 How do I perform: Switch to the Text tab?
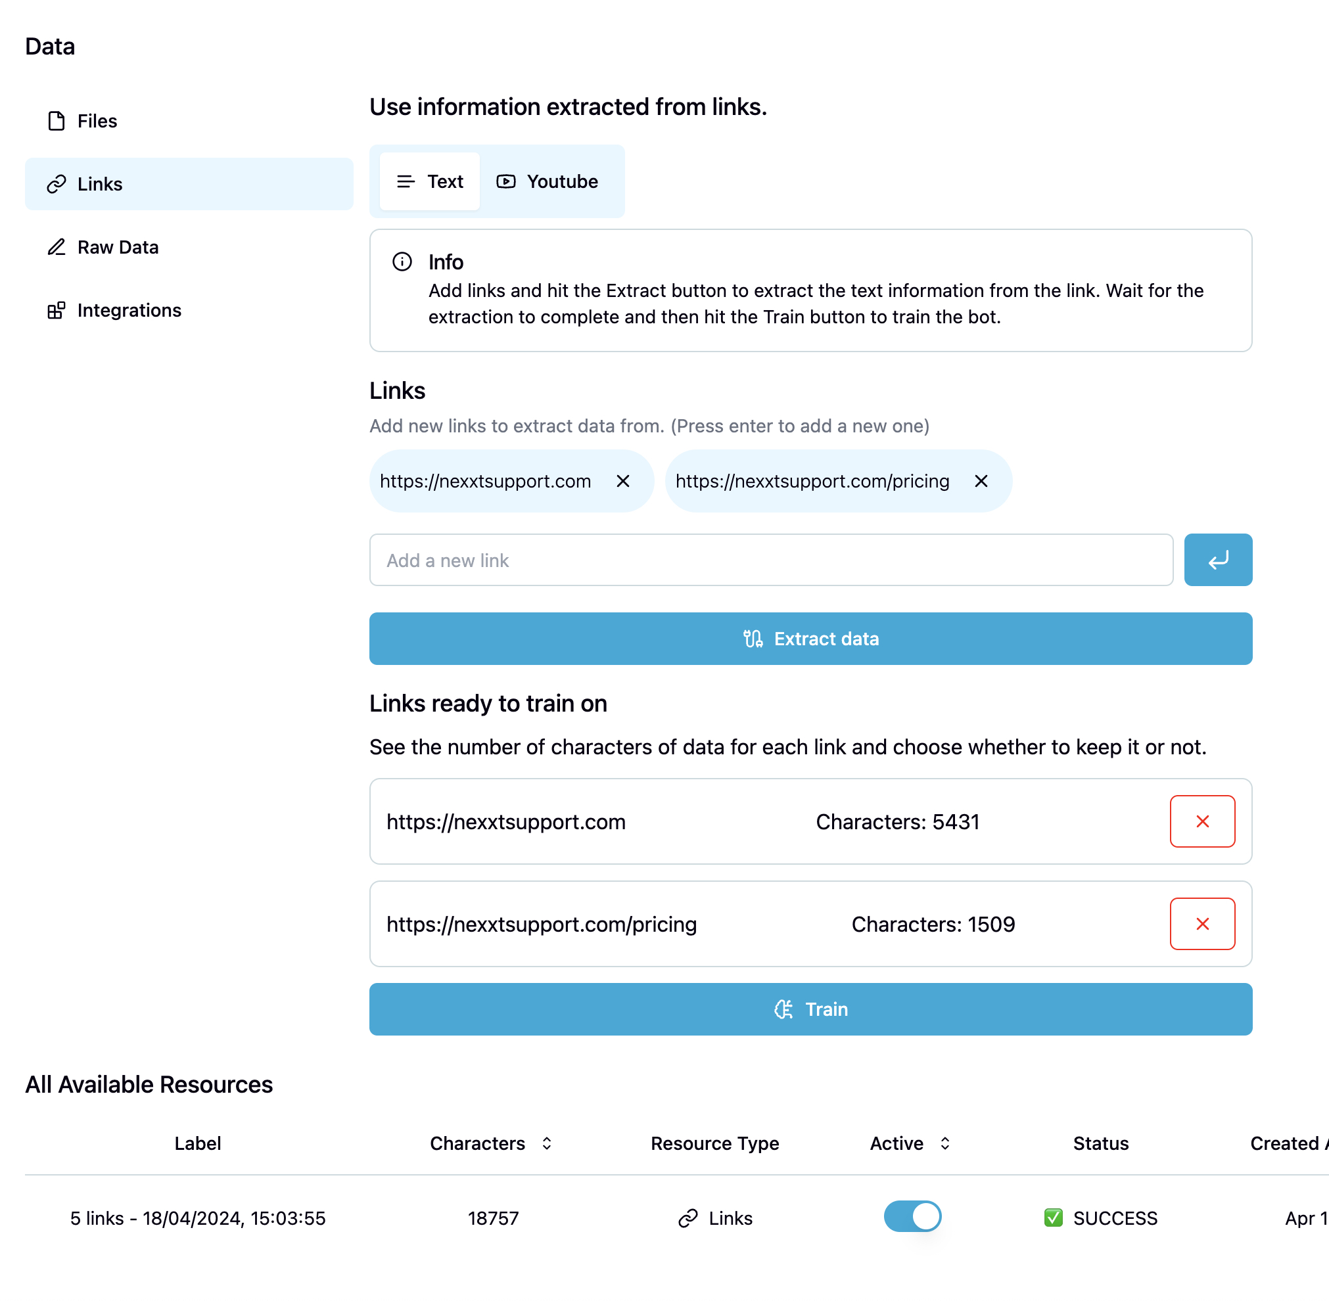click(429, 181)
